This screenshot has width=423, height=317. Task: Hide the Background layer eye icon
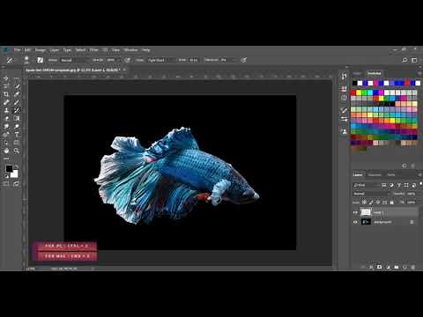click(355, 222)
